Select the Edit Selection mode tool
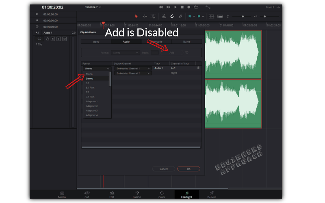325x203 pixels. pos(154,17)
